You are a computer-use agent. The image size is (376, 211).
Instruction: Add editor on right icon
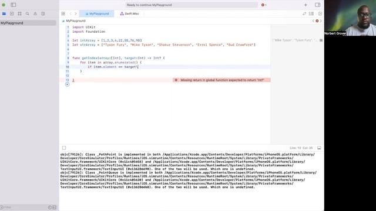point(320,13)
